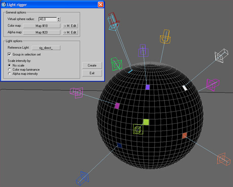Screen dimensions: 233x187
Task: Click the radius spinner up arrow
Action: click(59, 18)
